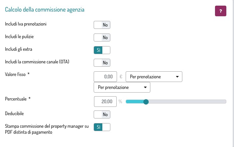
Task: Toggle Includi Iva prenotazioni switch
Action: point(102,25)
